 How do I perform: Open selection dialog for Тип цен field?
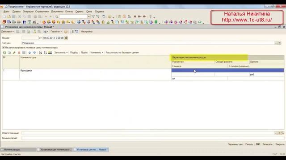tap(276, 43)
